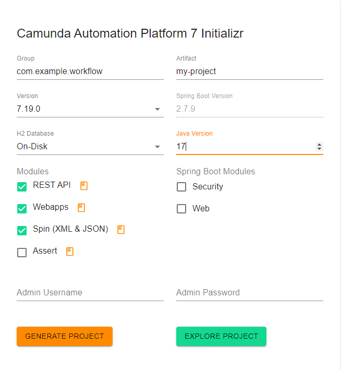The width and height of the screenshot is (341, 370).
Task: Expand the Camunda Version dropdown
Action: point(157,109)
